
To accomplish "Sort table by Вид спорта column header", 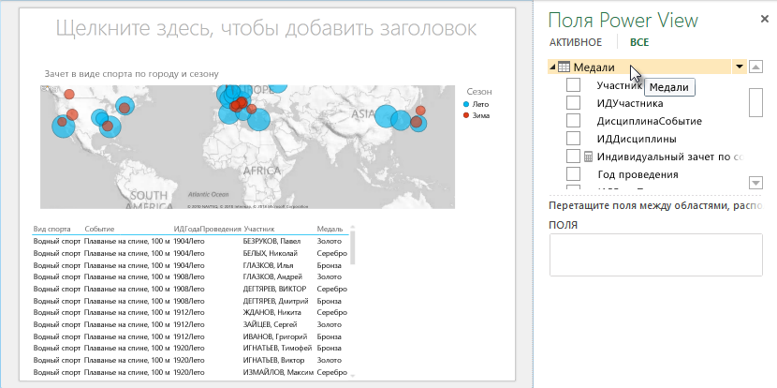I will [51, 230].
